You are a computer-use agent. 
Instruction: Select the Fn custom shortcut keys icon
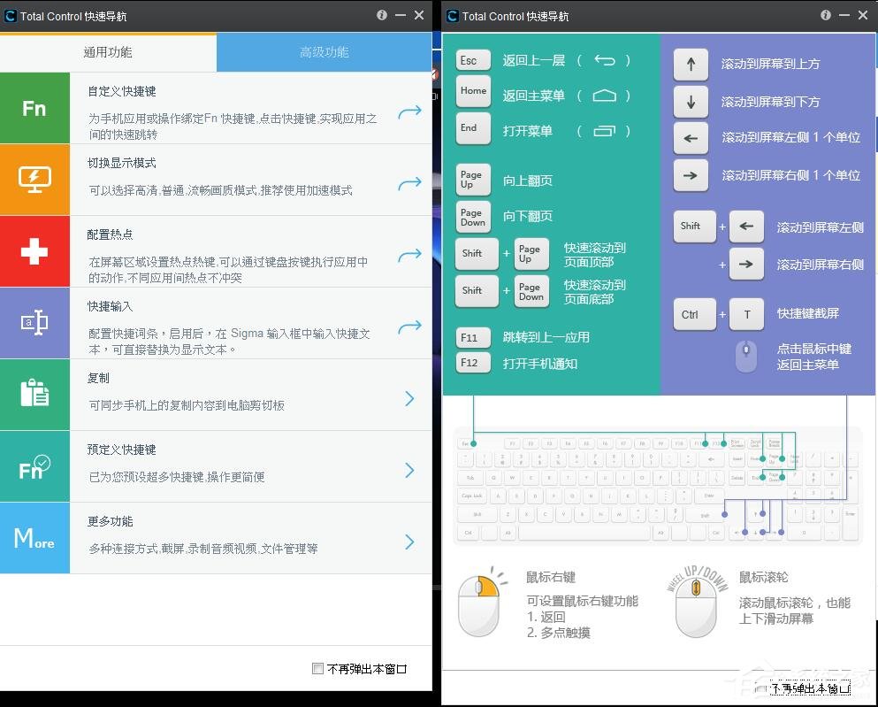click(x=35, y=108)
